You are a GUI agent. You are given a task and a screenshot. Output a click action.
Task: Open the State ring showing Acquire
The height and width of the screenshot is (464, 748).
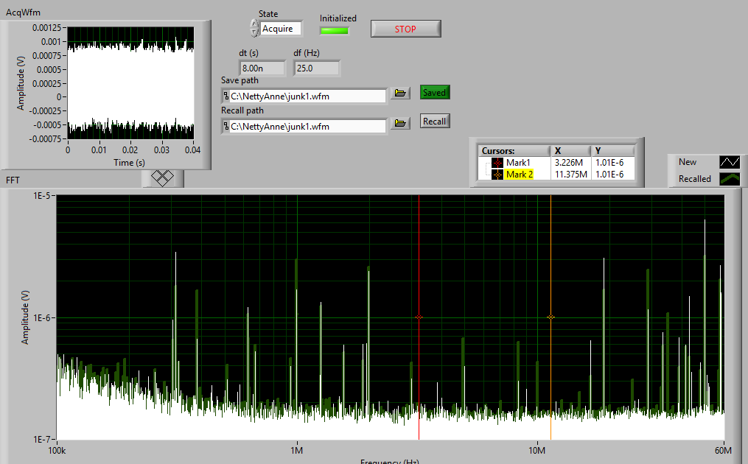tap(281, 29)
